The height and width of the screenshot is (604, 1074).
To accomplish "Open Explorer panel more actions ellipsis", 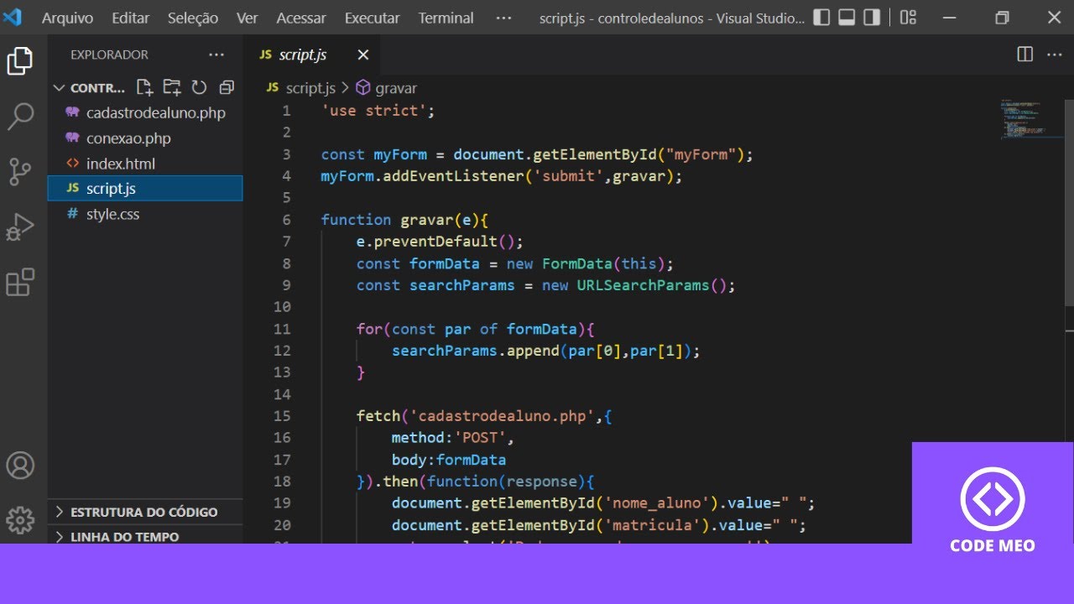I will (x=216, y=55).
